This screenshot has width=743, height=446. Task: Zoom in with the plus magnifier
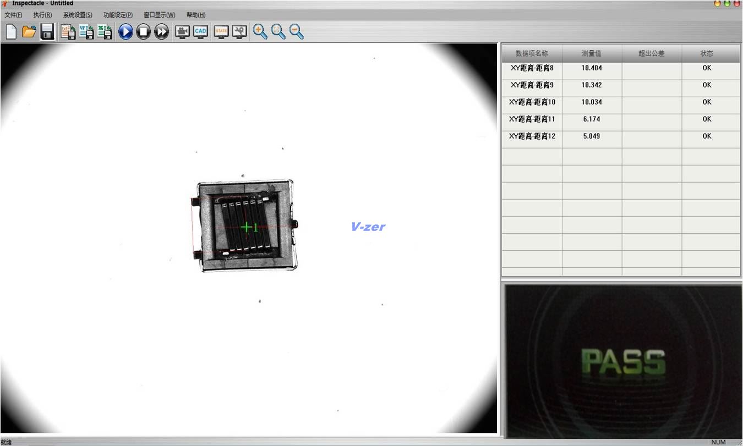click(x=260, y=32)
